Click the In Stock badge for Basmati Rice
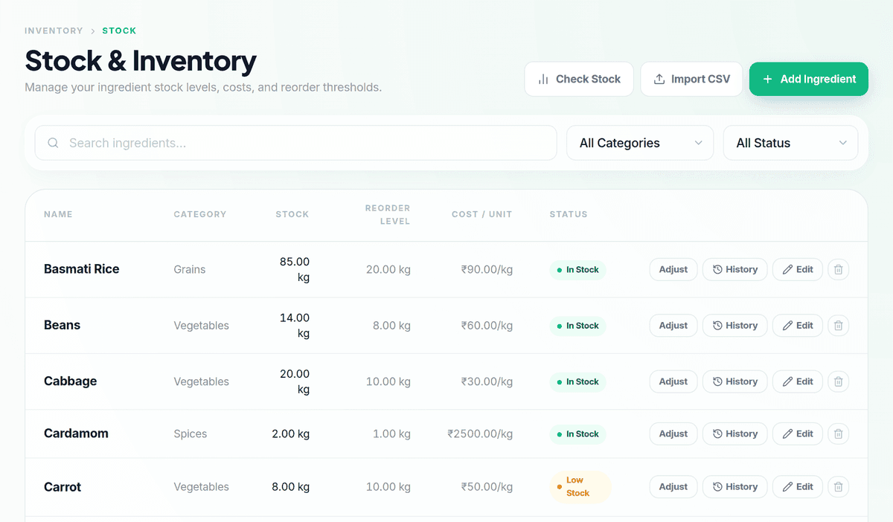The height and width of the screenshot is (522, 893). [578, 269]
